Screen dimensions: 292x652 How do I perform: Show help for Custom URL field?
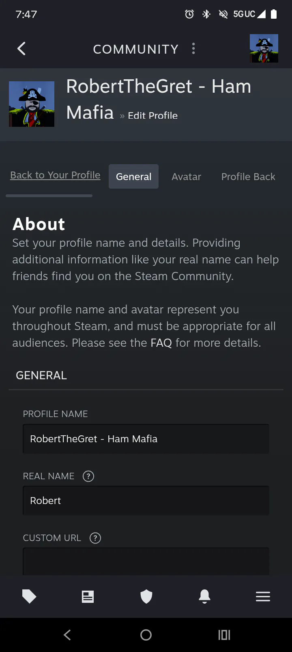click(x=95, y=538)
